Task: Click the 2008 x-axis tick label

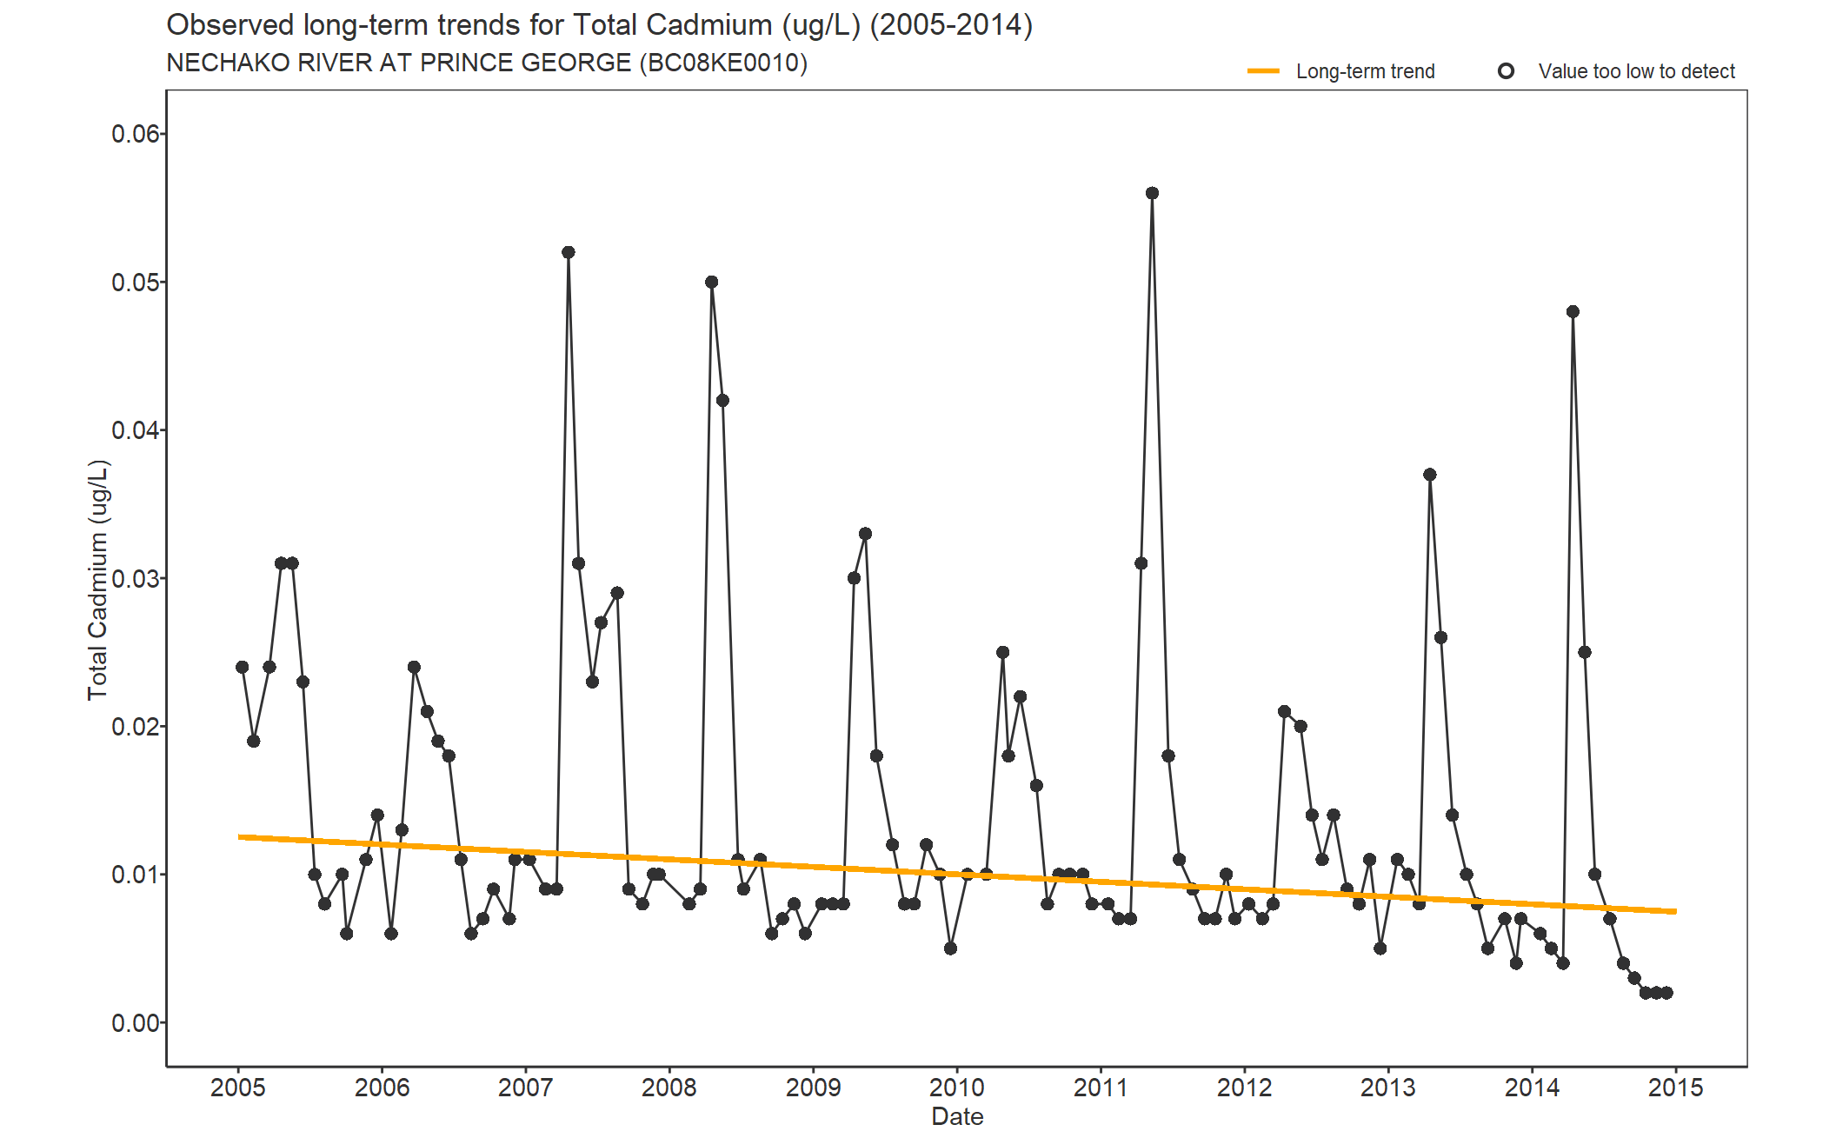Action: (669, 1088)
